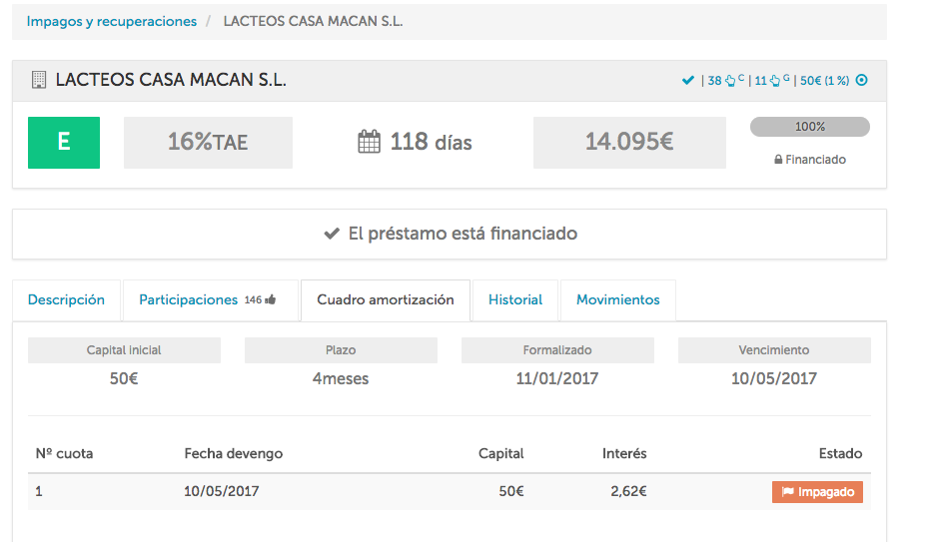This screenshot has width=934, height=542.
Task: Open the Descripción tab
Action: click(66, 299)
